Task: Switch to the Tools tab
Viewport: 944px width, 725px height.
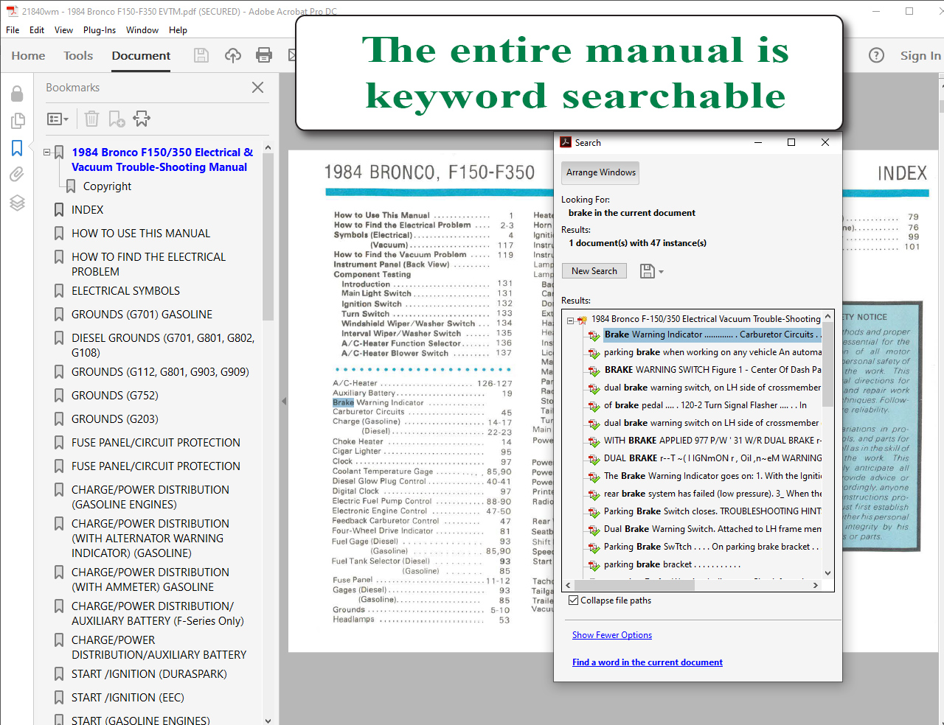Action: point(78,55)
